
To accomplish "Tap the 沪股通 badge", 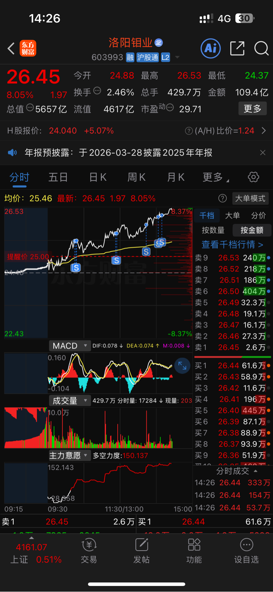I will [x=148, y=57].
